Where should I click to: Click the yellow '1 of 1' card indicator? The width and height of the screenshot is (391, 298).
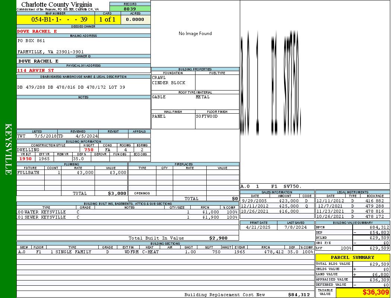[107, 20]
